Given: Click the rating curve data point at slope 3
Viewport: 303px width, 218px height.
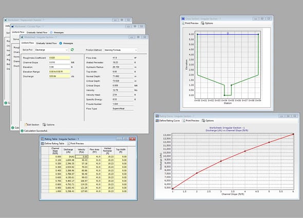Looking at the screenshot, I should coord(221,161).
